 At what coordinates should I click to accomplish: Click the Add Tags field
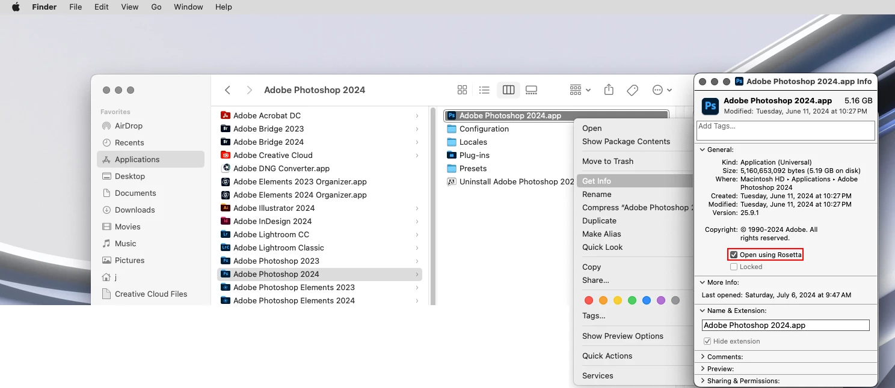pyautogui.click(x=786, y=130)
